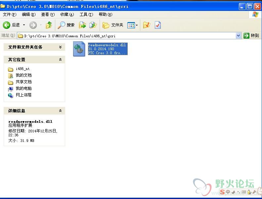Click the Windows flag logo at the menu bar
Image resolution: width=262 pixels, height=199 pixels.
point(255,15)
